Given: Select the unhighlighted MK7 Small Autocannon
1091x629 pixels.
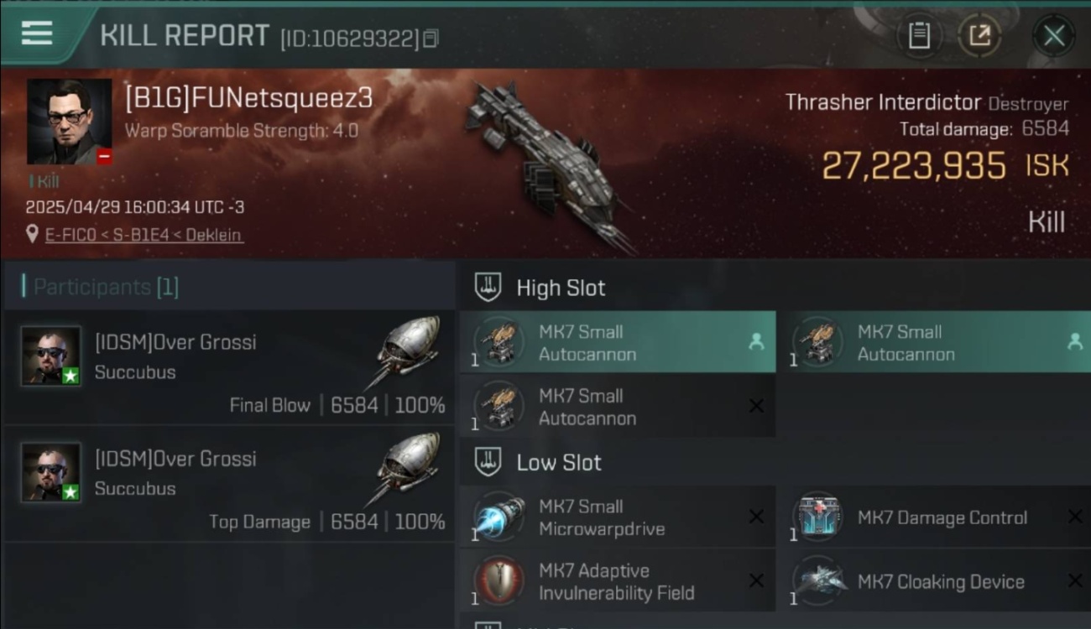Looking at the screenshot, I should (x=618, y=407).
